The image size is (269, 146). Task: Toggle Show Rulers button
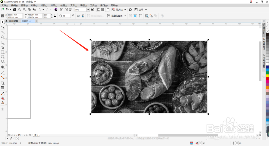98,10
